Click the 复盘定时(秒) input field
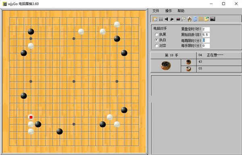This screenshot has height=155, width=242. pos(206,29)
